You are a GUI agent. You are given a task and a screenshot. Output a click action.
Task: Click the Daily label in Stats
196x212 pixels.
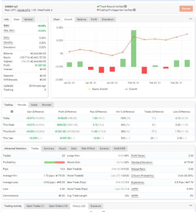(6, 38)
